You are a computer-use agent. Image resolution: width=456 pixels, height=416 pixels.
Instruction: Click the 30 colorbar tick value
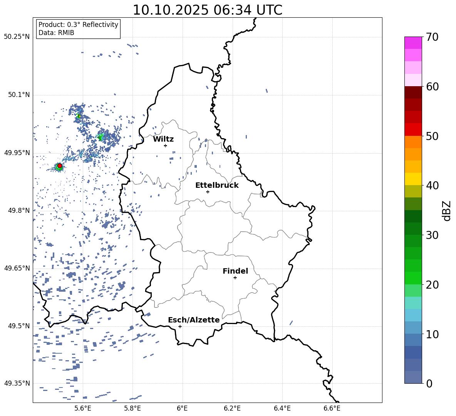coord(432,235)
